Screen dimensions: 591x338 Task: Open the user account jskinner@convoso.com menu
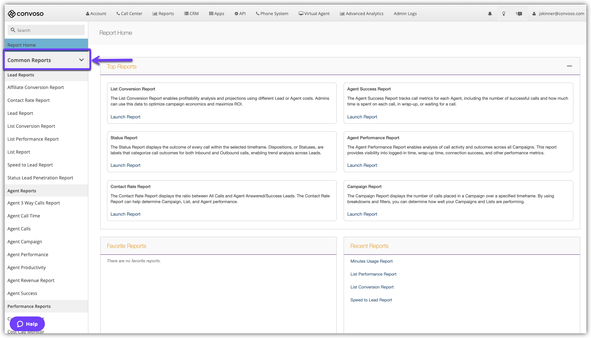coord(558,14)
